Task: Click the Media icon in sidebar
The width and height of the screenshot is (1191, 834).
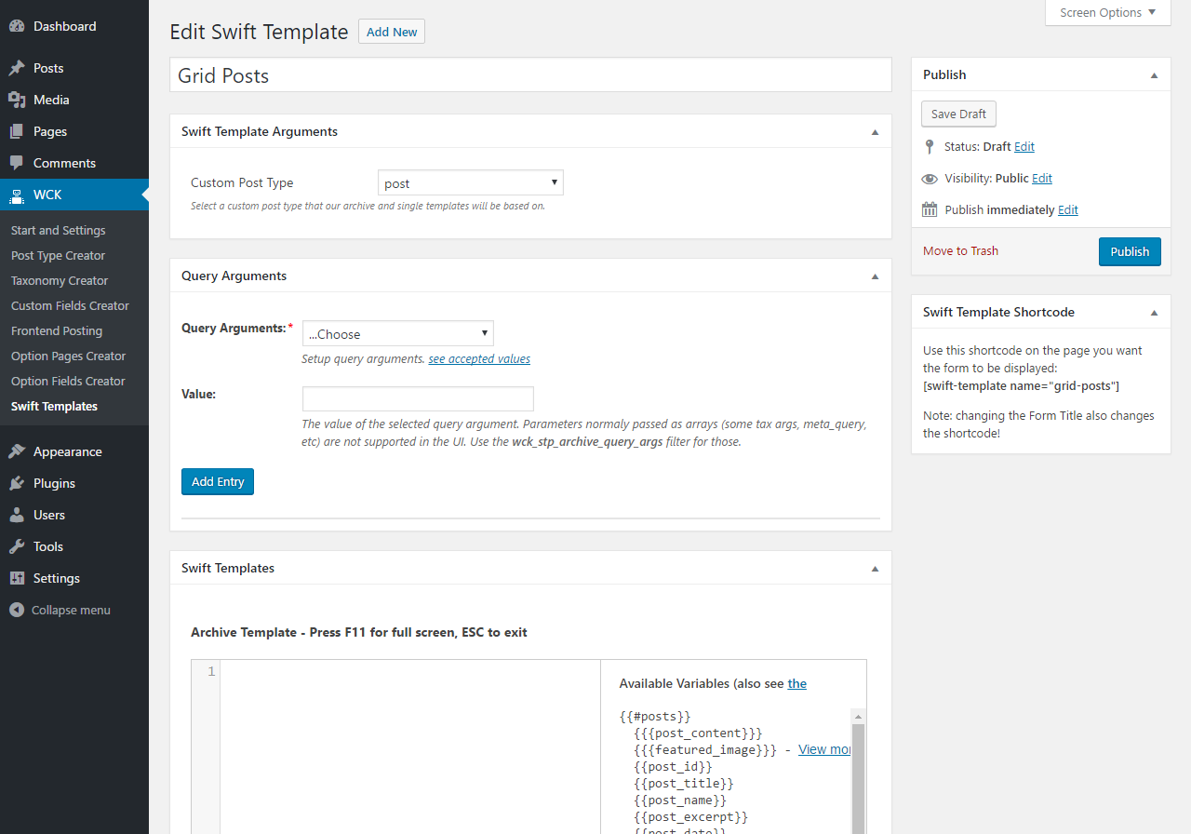Action: click(17, 100)
